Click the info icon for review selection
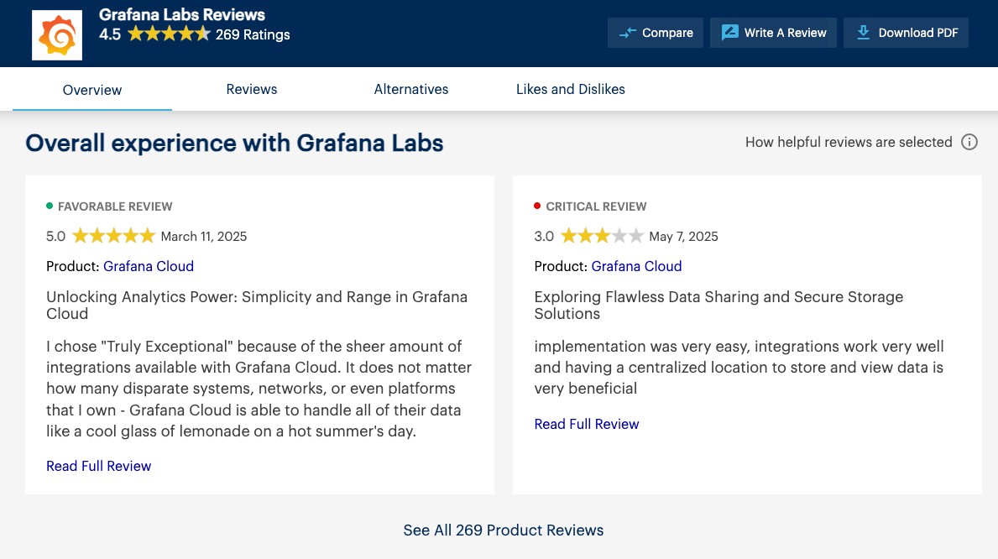Screen dimensions: 998x559 969,142
